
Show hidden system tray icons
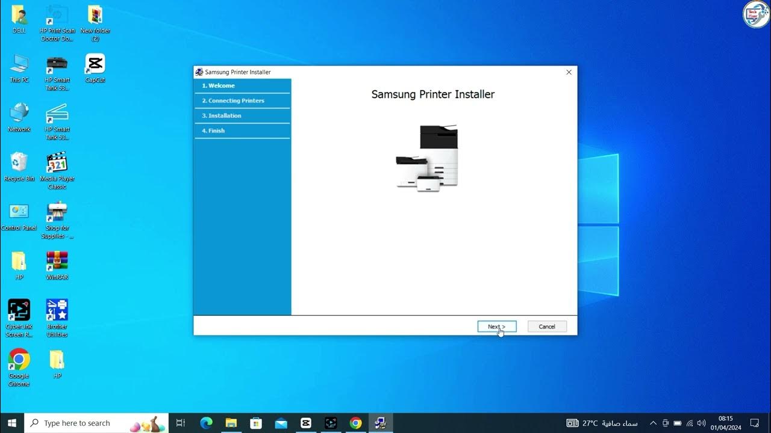pyautogui.click(x=653, y=423)
